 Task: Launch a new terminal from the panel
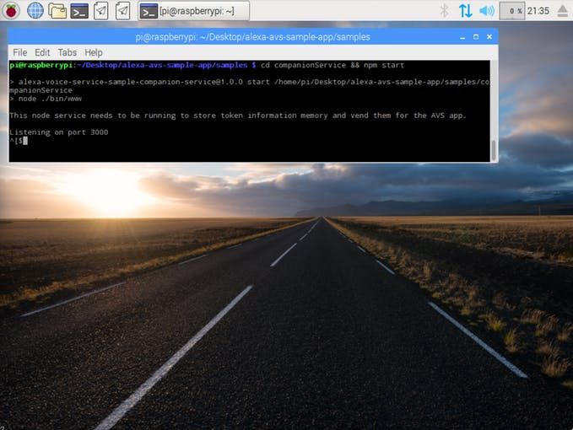(x=79, y=11)
